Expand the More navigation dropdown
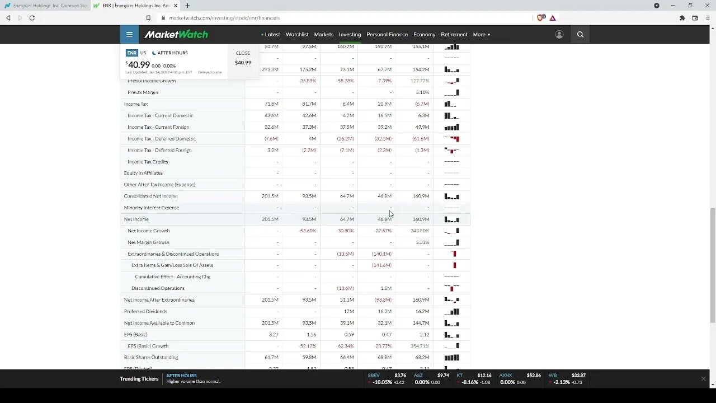Viewport: 716px width, 403px height. (482, 34)
